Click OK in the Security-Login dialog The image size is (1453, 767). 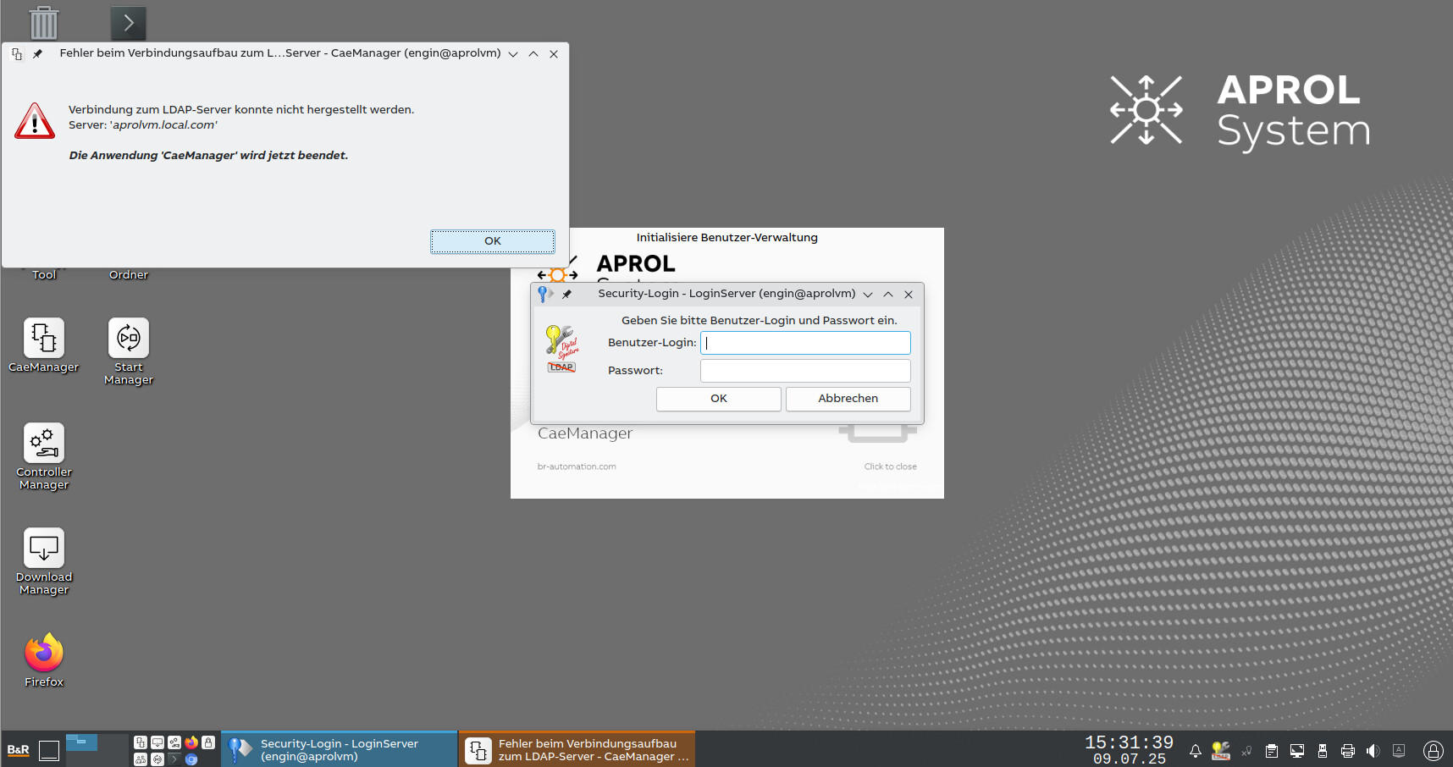(x=719, y=399)
